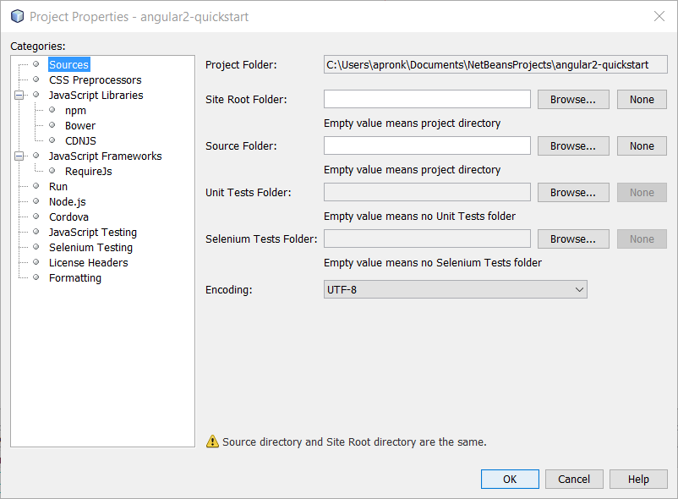Select the Run category
Image resolution: width=678 pixels, height=499 pixels.
(57, 186)
